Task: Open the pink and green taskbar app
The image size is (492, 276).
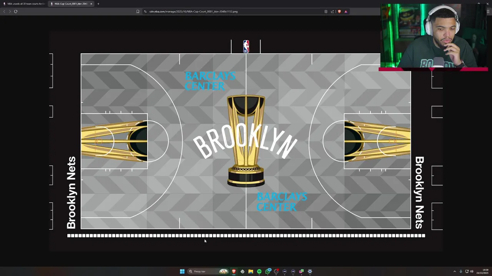Action: 301,271
